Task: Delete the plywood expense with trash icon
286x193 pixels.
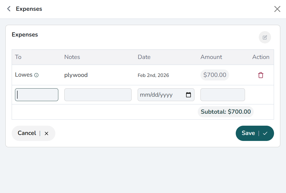Action: tap(261, 75)
